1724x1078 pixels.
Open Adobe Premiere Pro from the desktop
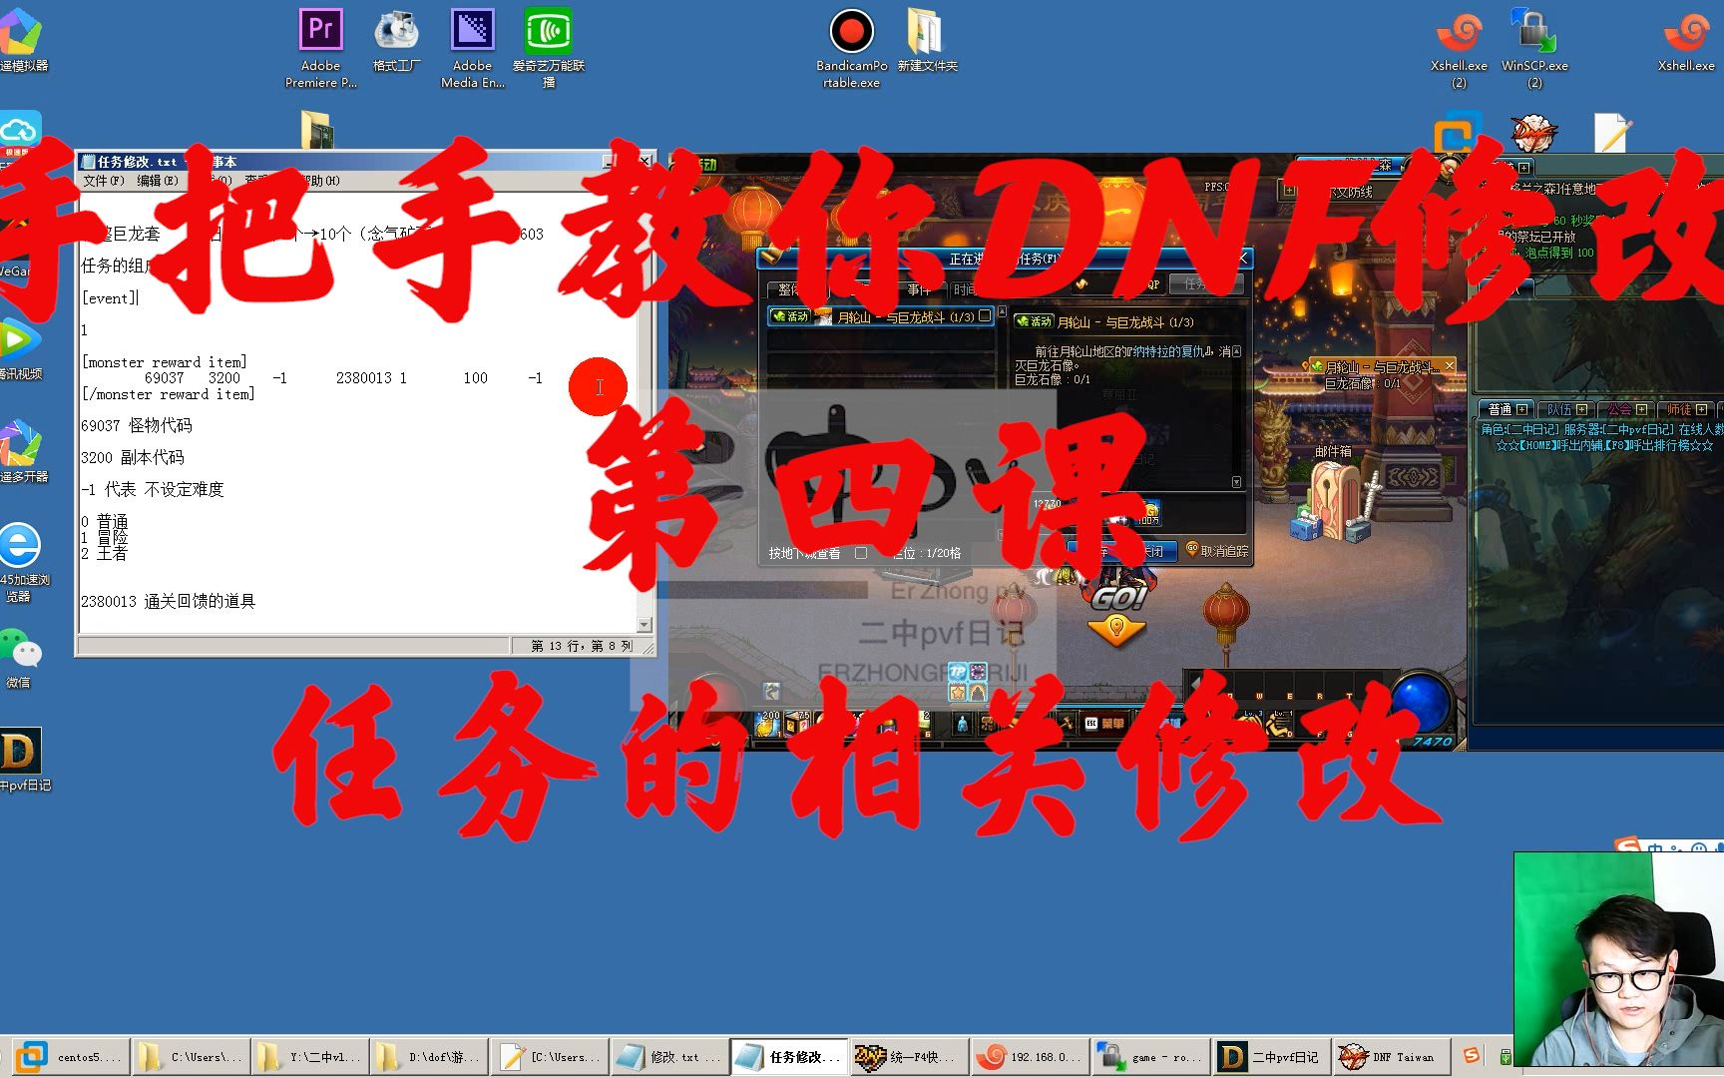(x=319, y=30)
